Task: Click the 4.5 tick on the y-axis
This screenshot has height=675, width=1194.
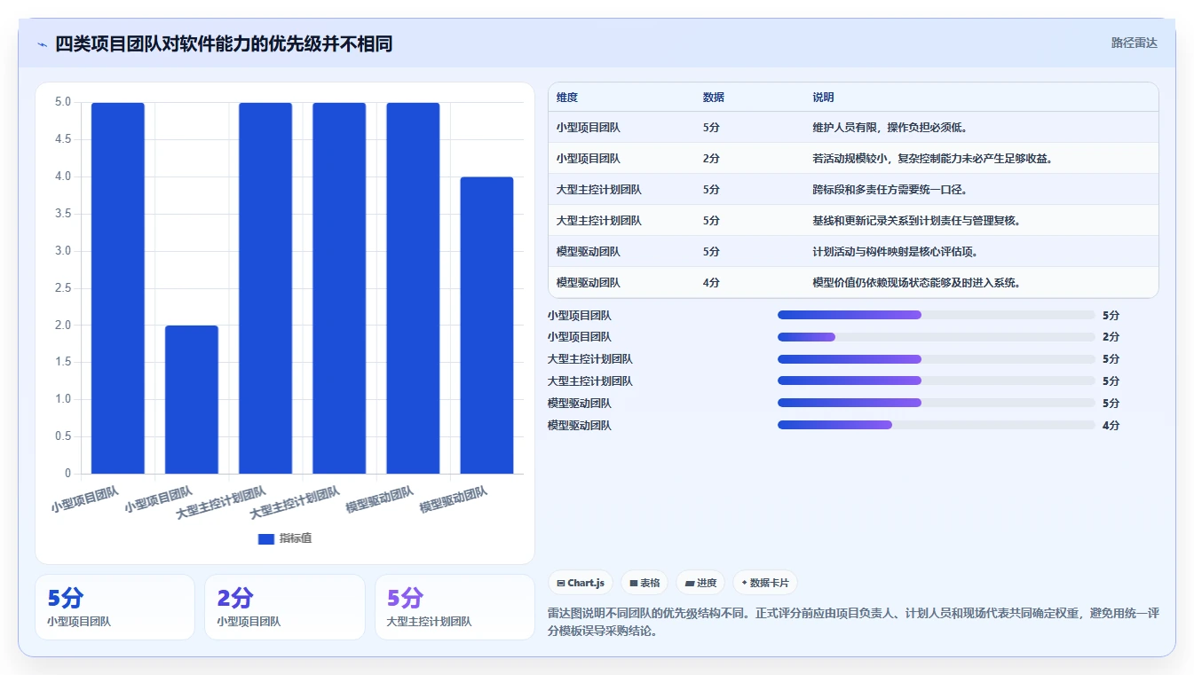Action: [62, 139]
